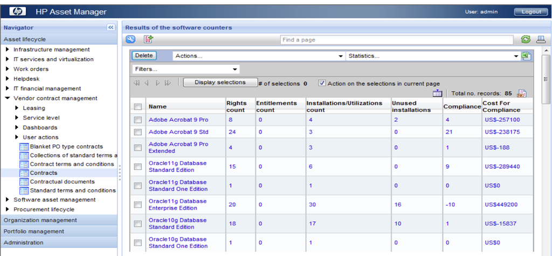This screenshot has height=256, width=552.
Task: Click the US$449200 cost value
Action: 502,205
